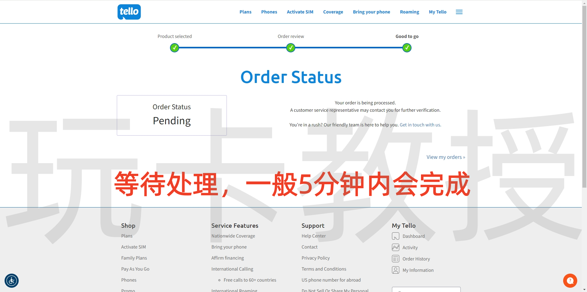Click the My Information person icon

(x=395, y=270)
